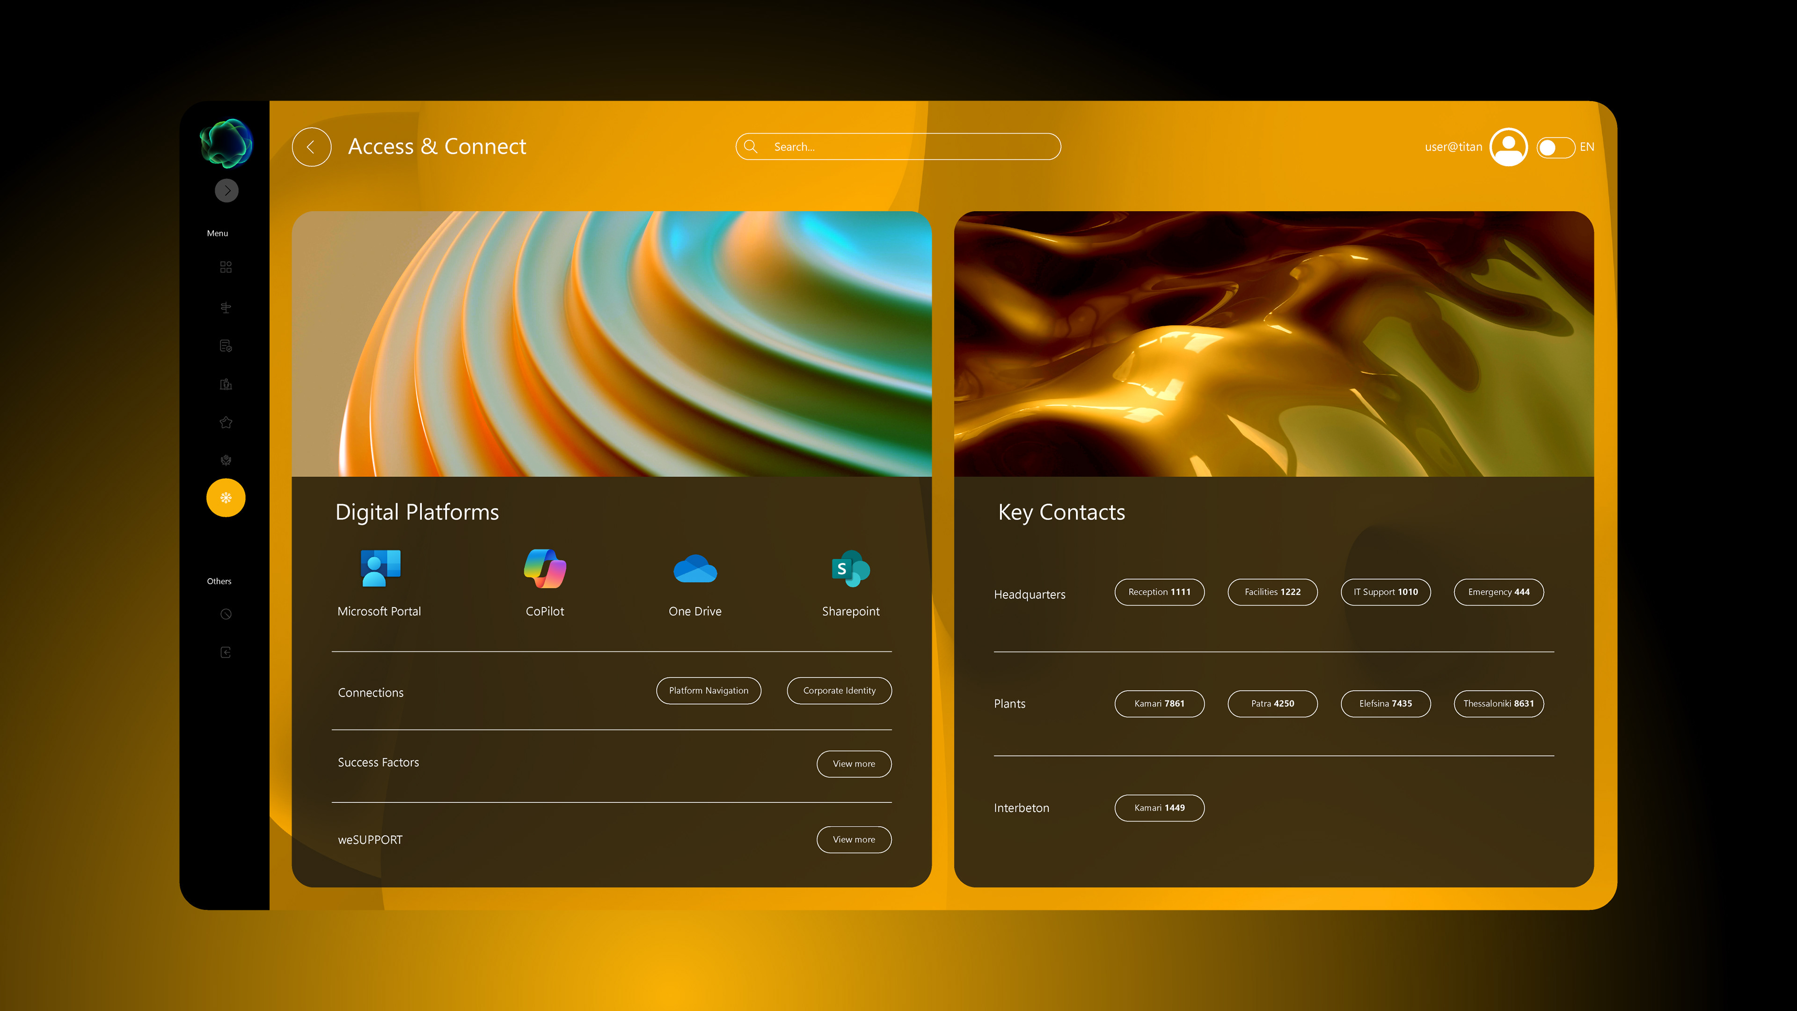Go back using the left chevron button
This screenshot has height=1011, width=1797.
[x=311, y=147]
